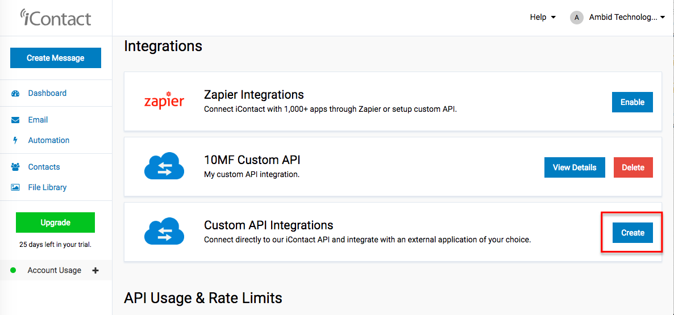View Details of 10MF Custom API
674x315 pixels.
(x=575, y=167)
